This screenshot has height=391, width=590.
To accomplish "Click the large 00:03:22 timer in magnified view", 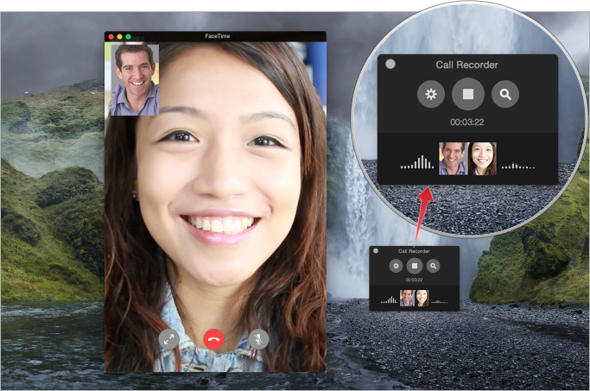I will point(467,123).
